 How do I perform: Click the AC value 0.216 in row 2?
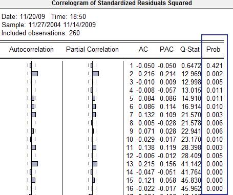(146, 74)
